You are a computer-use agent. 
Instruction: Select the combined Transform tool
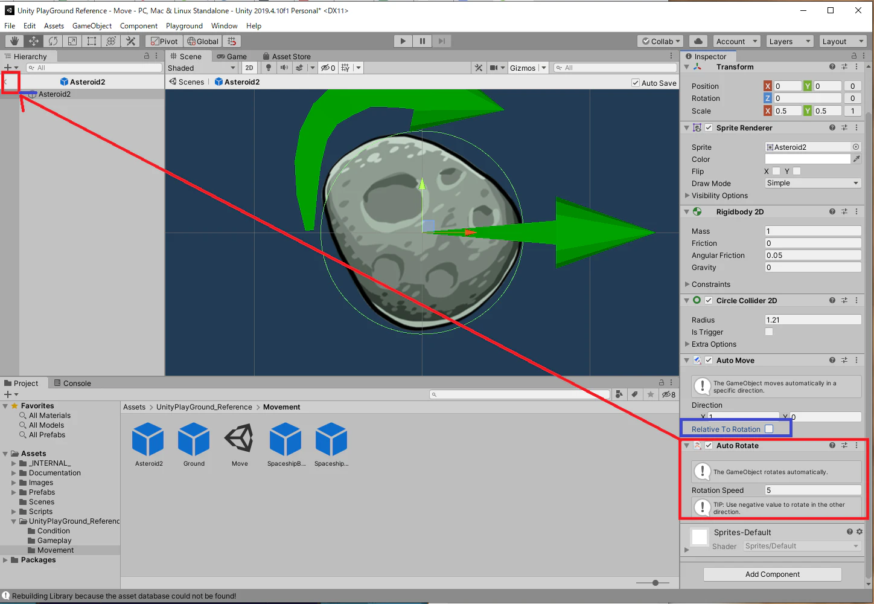111,41
